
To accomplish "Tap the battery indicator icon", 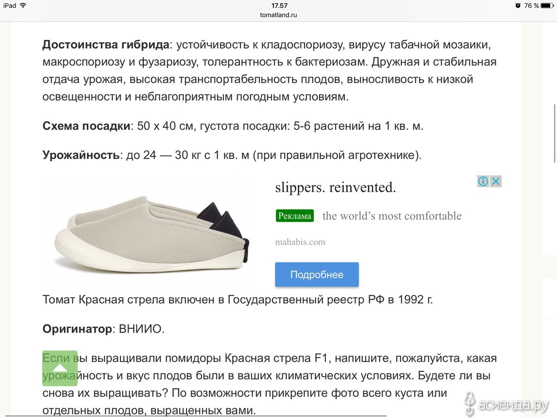I will (x=547, y=6).
